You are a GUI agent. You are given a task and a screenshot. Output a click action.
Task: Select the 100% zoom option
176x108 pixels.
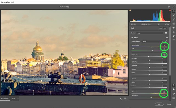13,98
